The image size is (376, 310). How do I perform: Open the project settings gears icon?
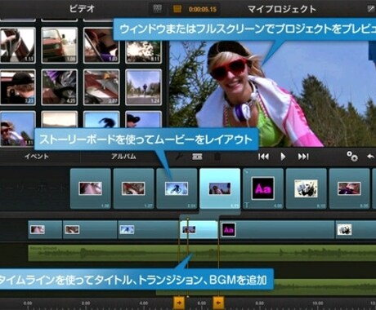click(x=352, y=157)
